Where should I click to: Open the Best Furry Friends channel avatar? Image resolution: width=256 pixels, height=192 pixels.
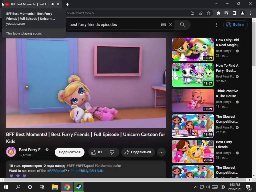click(x=11, y=152)
